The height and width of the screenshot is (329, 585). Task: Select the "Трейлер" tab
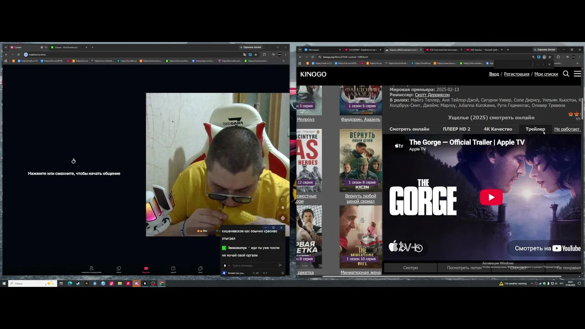click(535, 129)
